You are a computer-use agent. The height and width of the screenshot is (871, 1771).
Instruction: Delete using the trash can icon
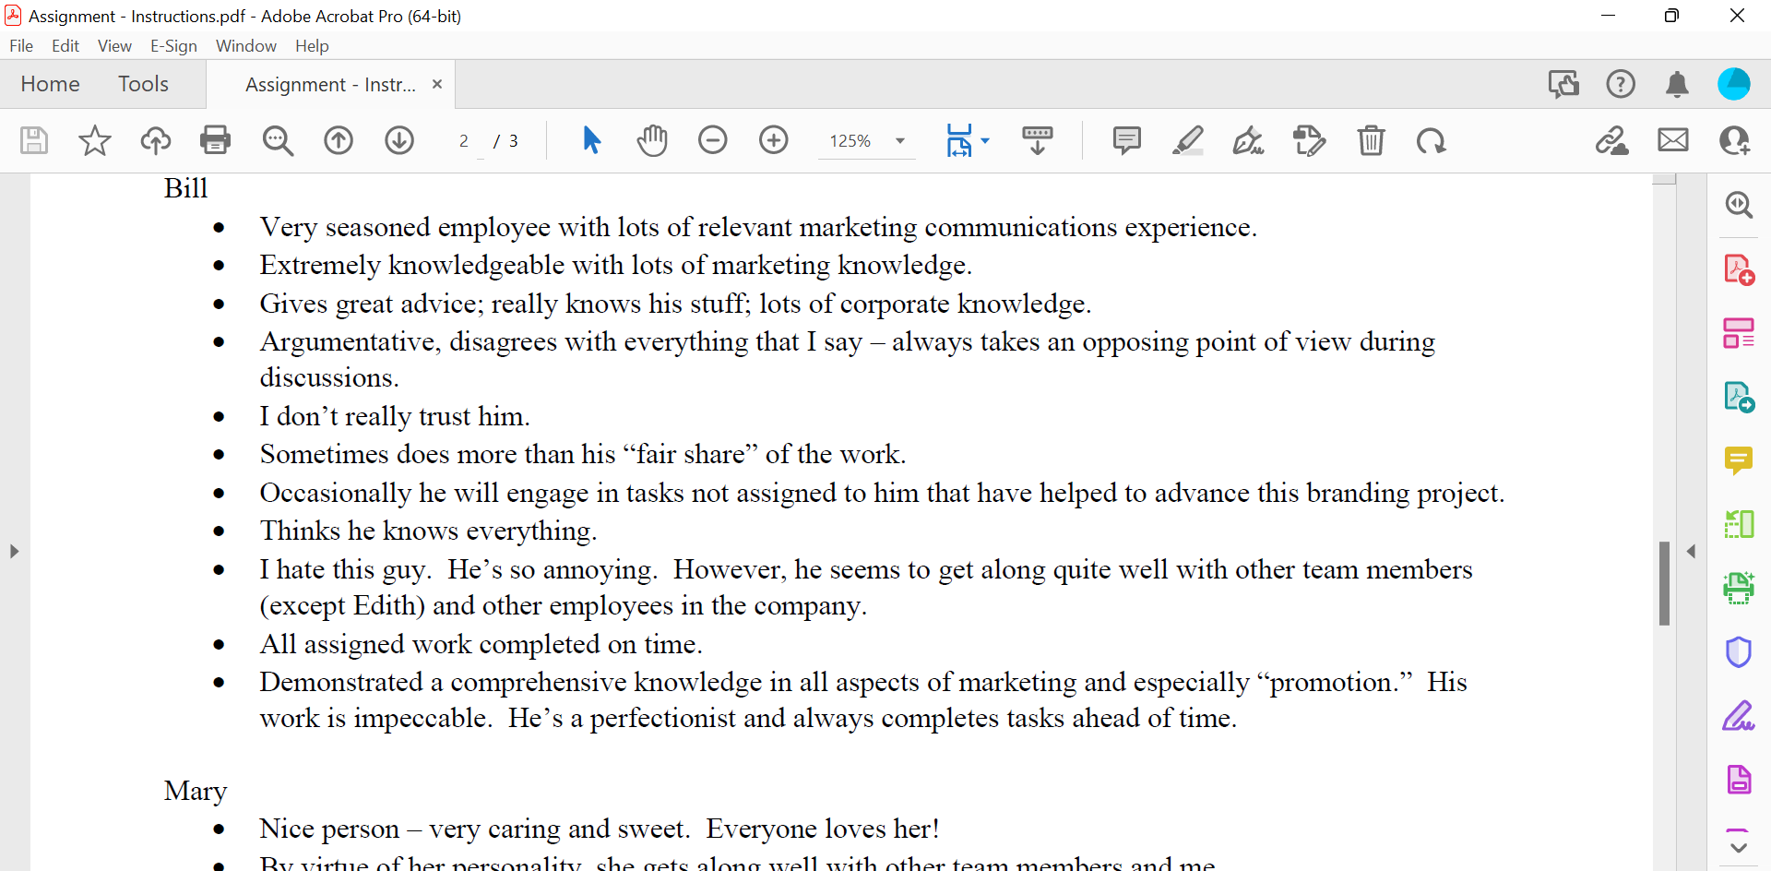pos(1372,140)
